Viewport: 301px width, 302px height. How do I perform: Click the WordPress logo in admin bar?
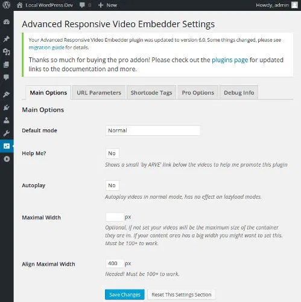pyautogui.click(x=7, y=5)
